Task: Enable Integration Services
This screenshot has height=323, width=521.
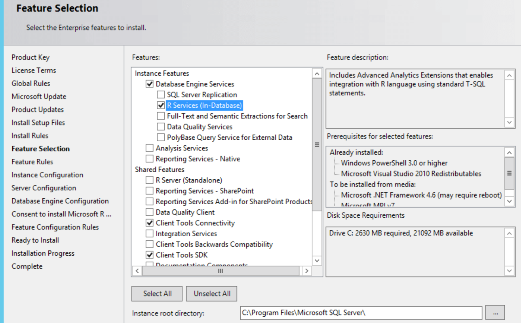Action: (149, 234)
